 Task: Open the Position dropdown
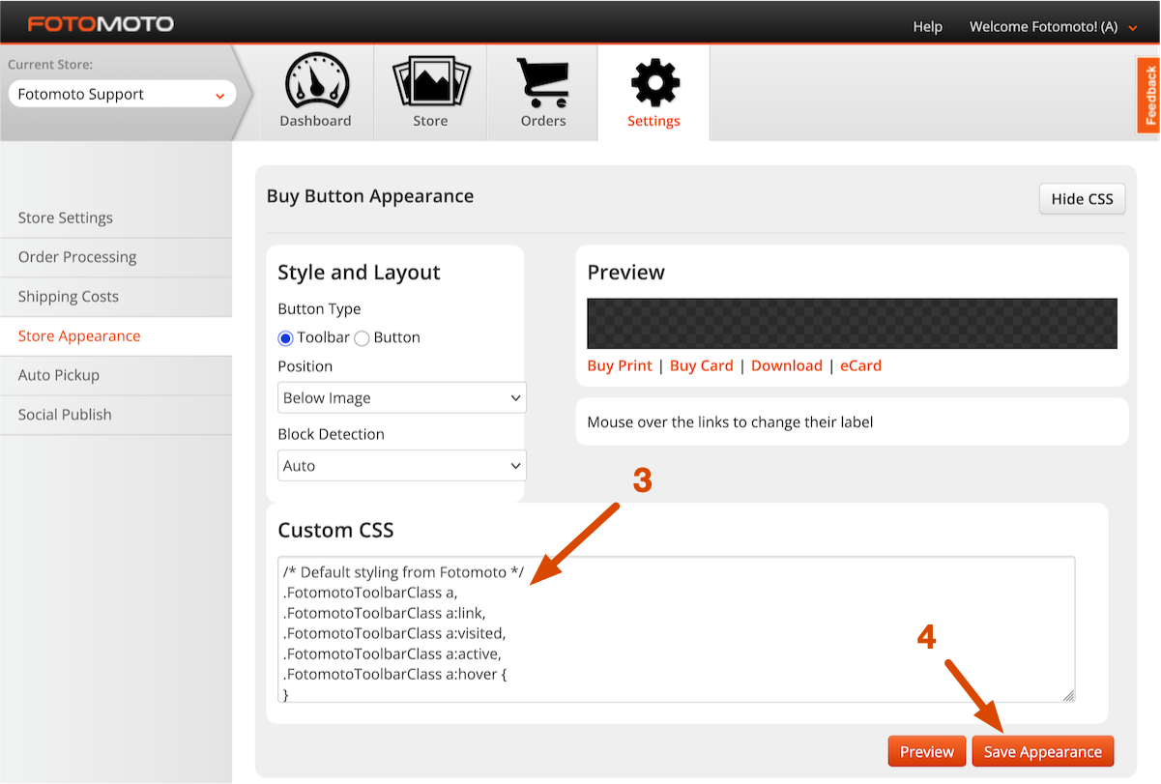point(402,397)
